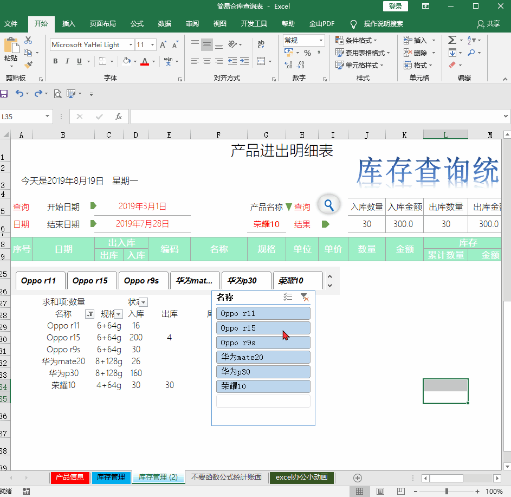This screenshot has width=511, height=497.
Task: Click the blue magnifier search button
Action: pyautogui.click(x=329, y=205)
